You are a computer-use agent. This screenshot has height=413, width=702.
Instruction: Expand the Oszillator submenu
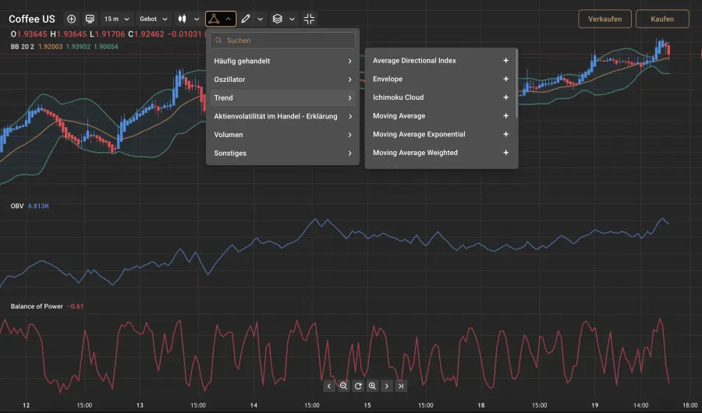282,79
